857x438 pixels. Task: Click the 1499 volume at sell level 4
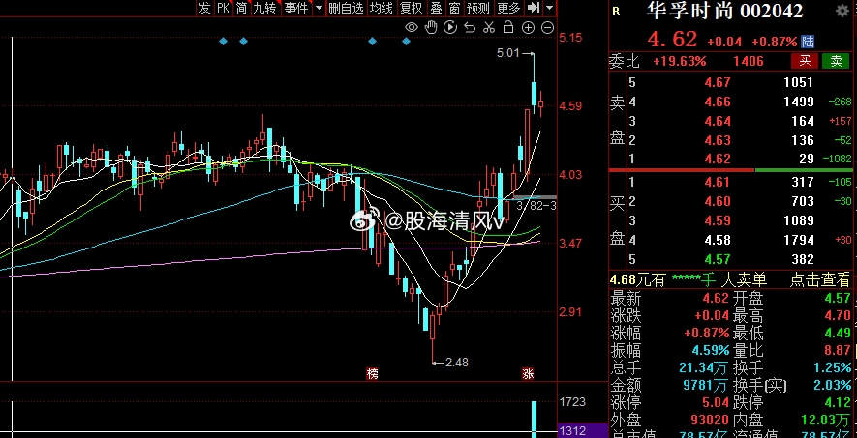pyautogui.click(x=799, y=102)
